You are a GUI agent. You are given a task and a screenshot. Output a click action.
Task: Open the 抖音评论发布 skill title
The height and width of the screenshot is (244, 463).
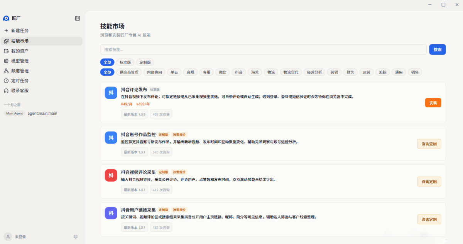134,89
